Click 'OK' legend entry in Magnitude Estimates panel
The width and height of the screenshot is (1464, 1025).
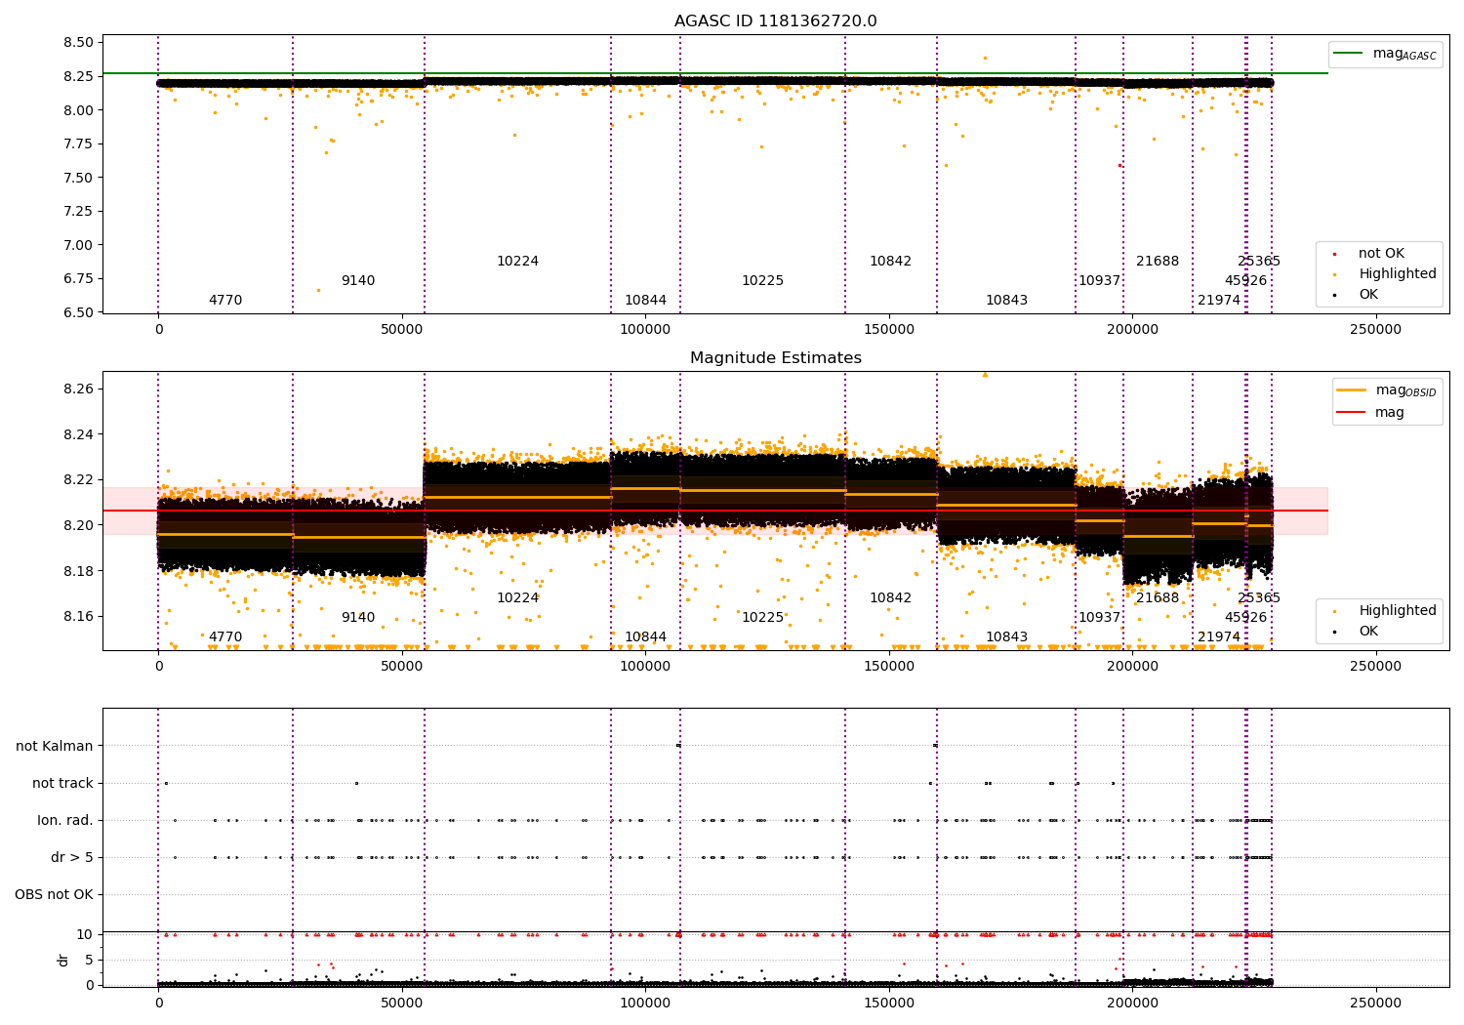point(1359,631)
